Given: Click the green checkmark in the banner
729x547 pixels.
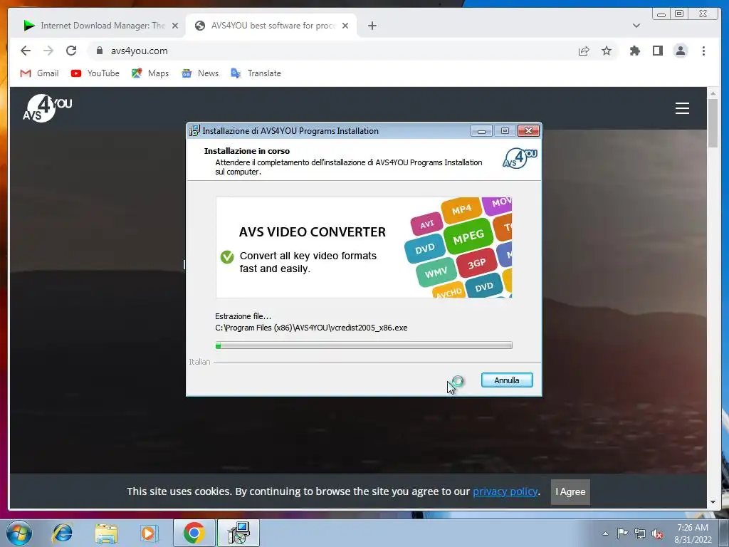Looking at the screenshot, I should click(227, 256).
